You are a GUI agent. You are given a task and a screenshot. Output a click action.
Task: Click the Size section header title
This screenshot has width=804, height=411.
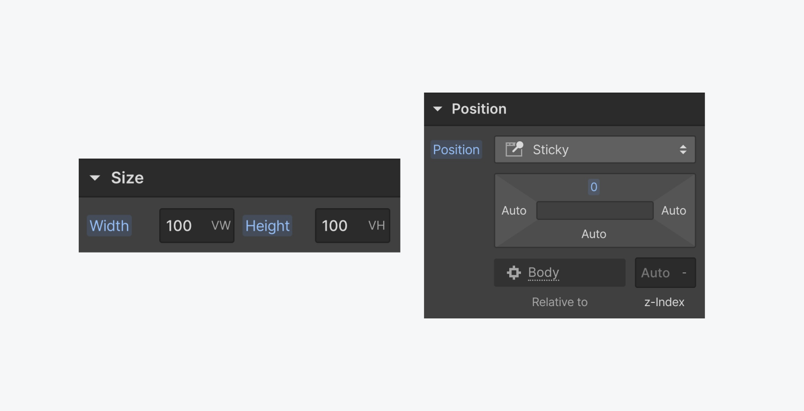[x=127, y=178]
